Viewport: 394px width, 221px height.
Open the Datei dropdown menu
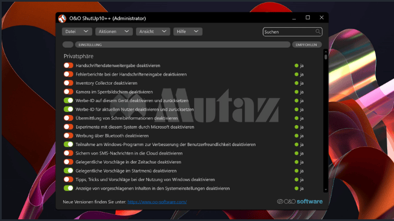pyautogui.click(x=77, y=32)
